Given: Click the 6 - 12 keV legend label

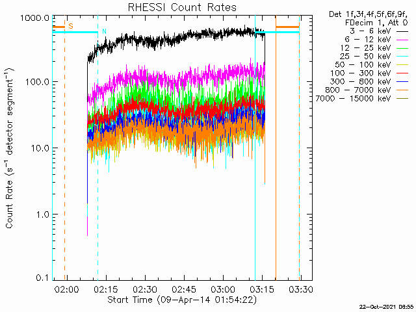Looking at the screenshot, I should pos(368,40).
